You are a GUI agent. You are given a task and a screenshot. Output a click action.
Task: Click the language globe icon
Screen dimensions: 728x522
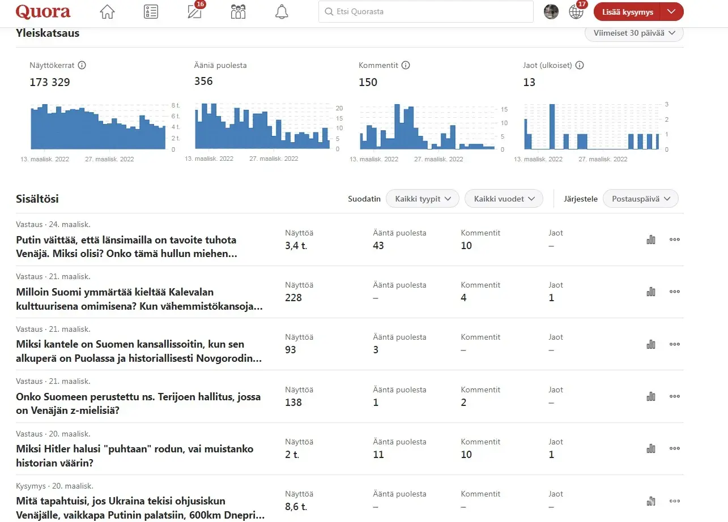[x=576, y=12]
